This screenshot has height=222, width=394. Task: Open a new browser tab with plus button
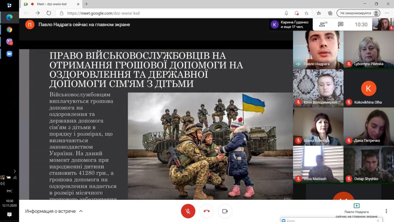point(86,4)
